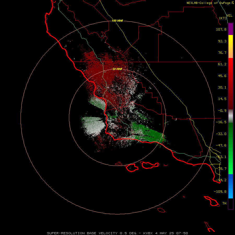This screenshot has height=235, width=235.
Task: Select the -32.0 legend value
Action: (221, 134)
